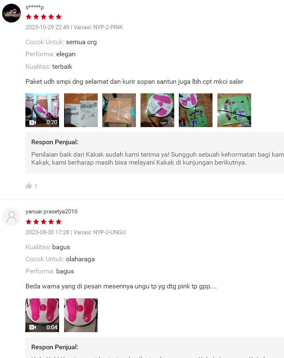Image resolution: width=284 pixels, height=358 pixels.
Task: Play the 0:20 review video thumbnail
Action: pyautogui.click(x=42, y=110)
